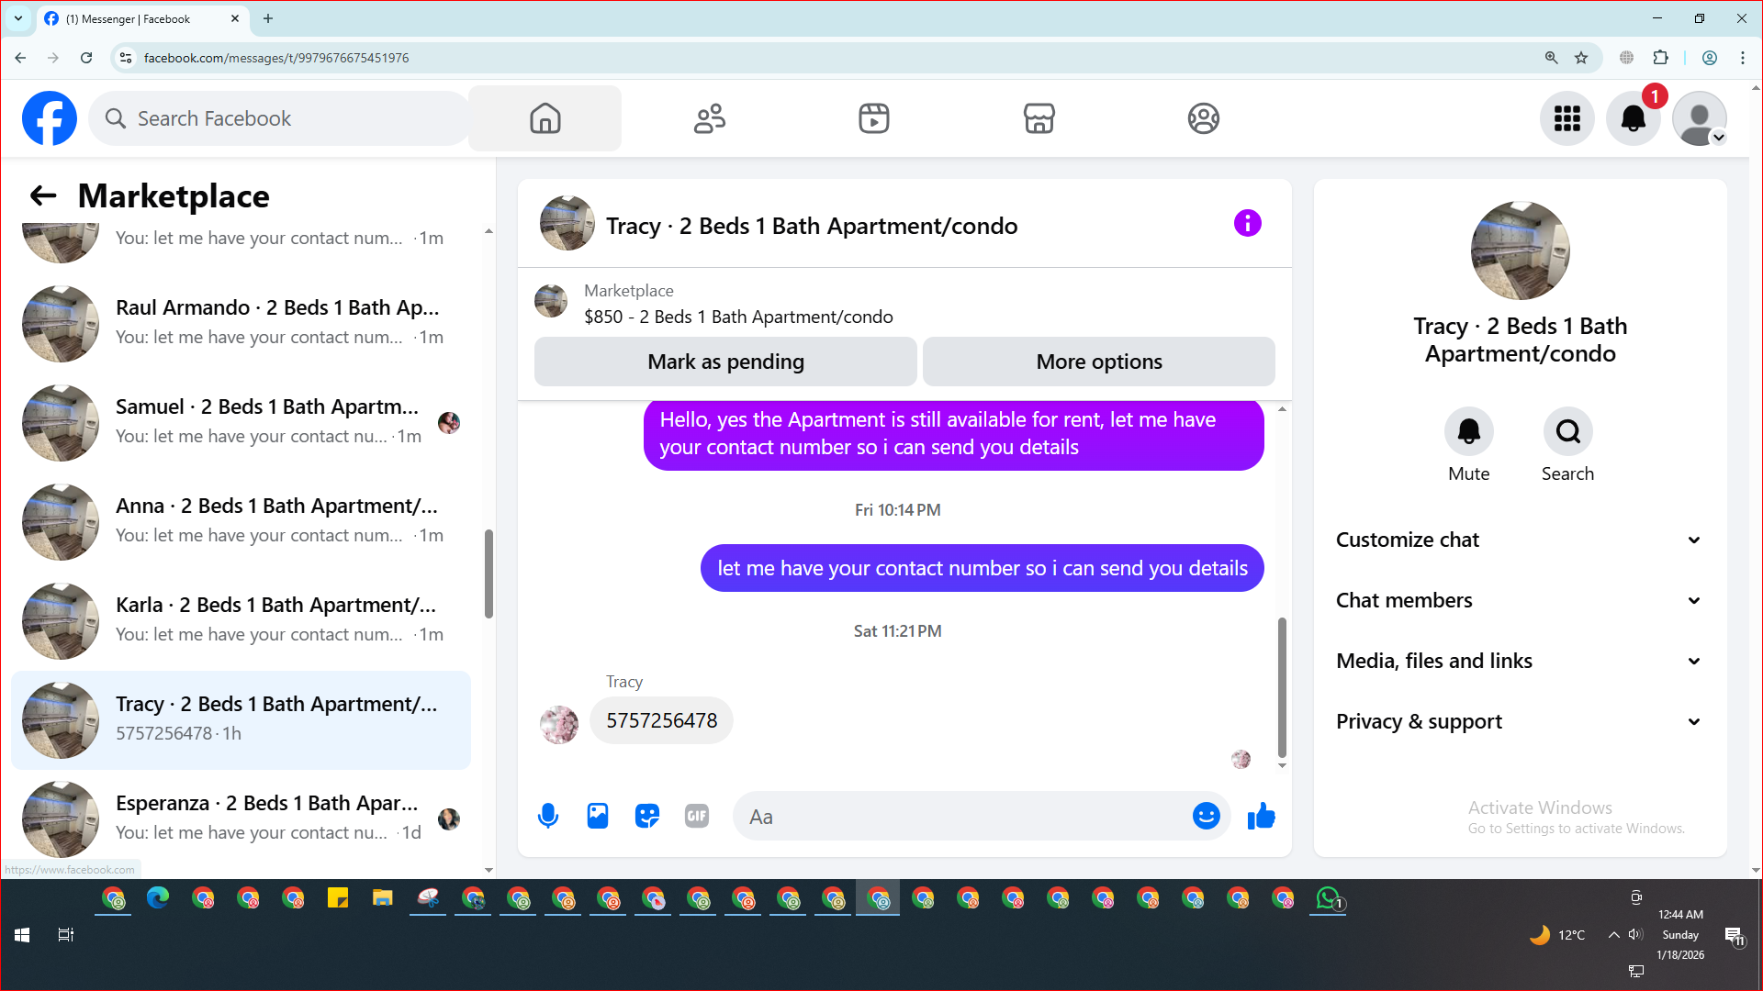Click the More options button
Image resolution: width=1763 pixels, height=991 pixels.
[x=1098, y=362]
